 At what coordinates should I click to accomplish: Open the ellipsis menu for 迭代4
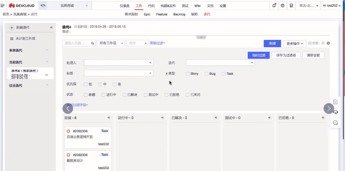tap(47, 75)
